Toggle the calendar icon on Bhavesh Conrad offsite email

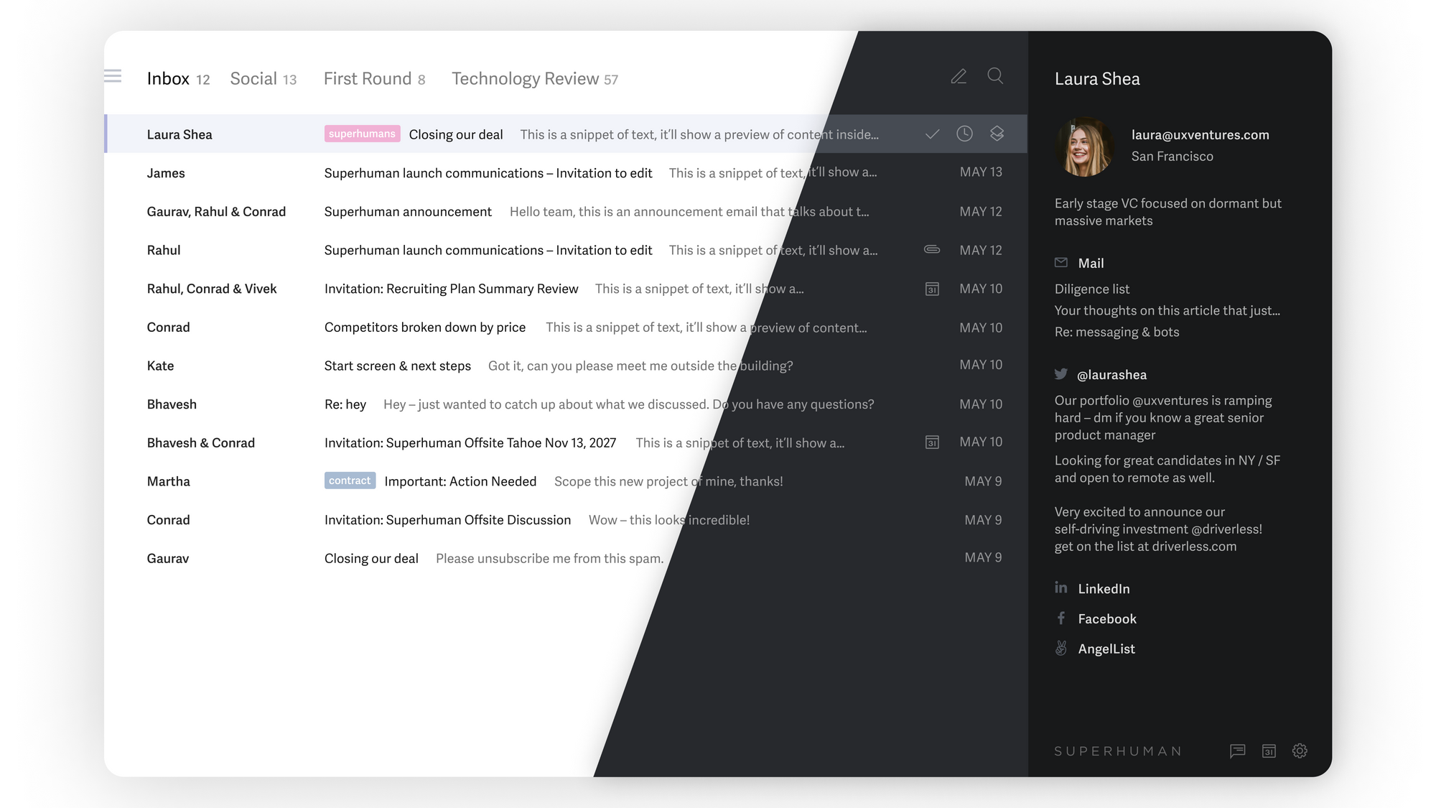(932, 442)
